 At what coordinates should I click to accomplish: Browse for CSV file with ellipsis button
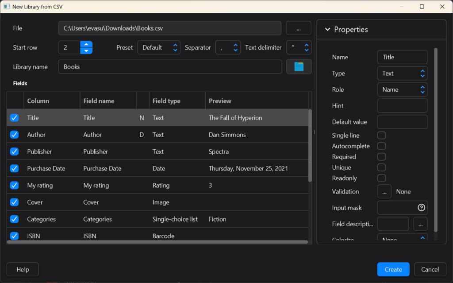[x=299, y=28]
